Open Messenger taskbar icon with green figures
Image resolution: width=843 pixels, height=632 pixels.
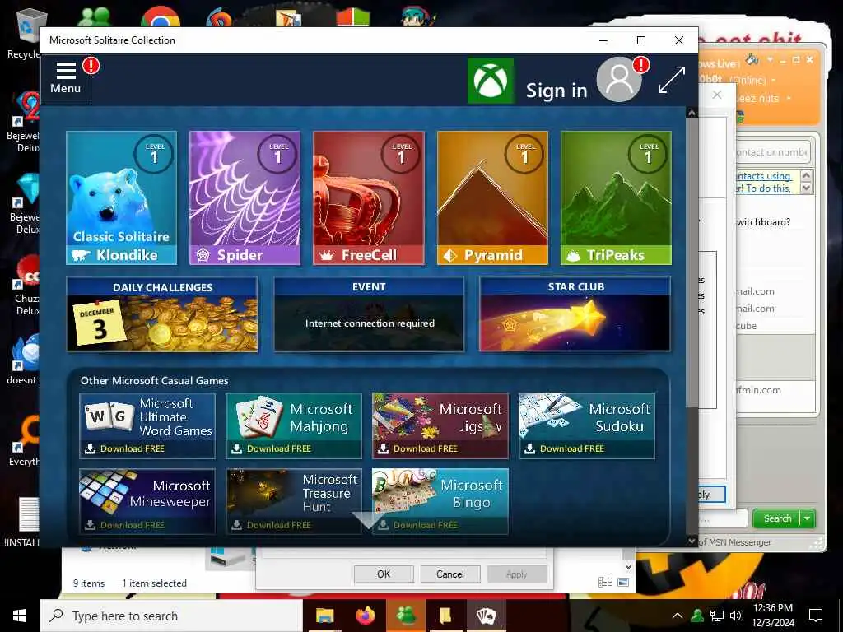click(405, 616)
